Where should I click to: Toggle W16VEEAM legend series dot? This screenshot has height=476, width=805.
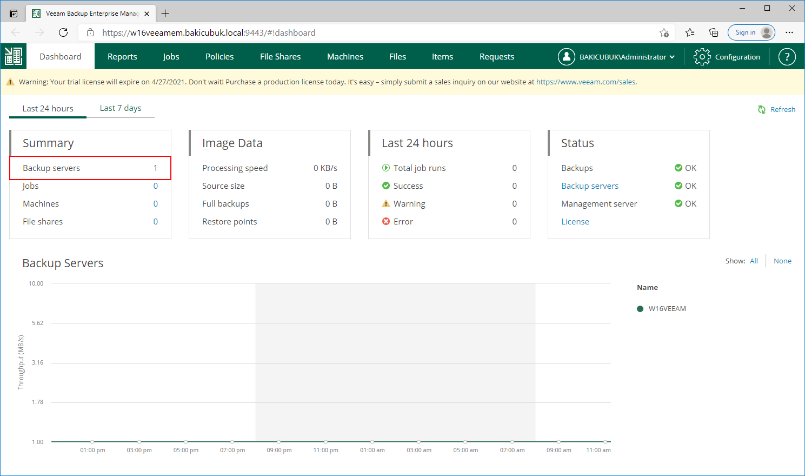tap(640, 309)
